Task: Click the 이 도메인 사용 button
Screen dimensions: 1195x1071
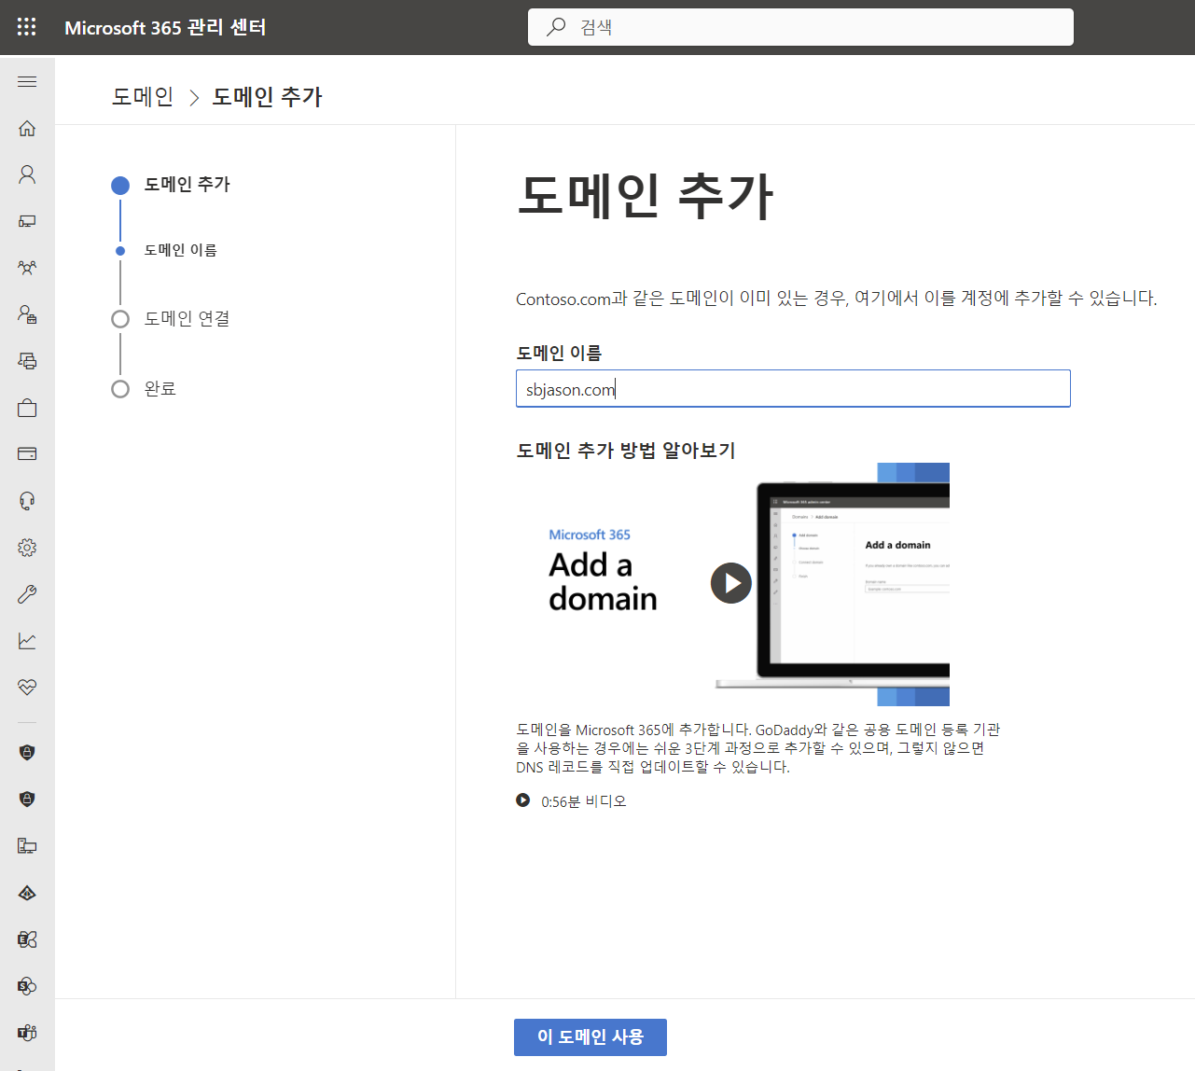Action: click(591, 1037)
